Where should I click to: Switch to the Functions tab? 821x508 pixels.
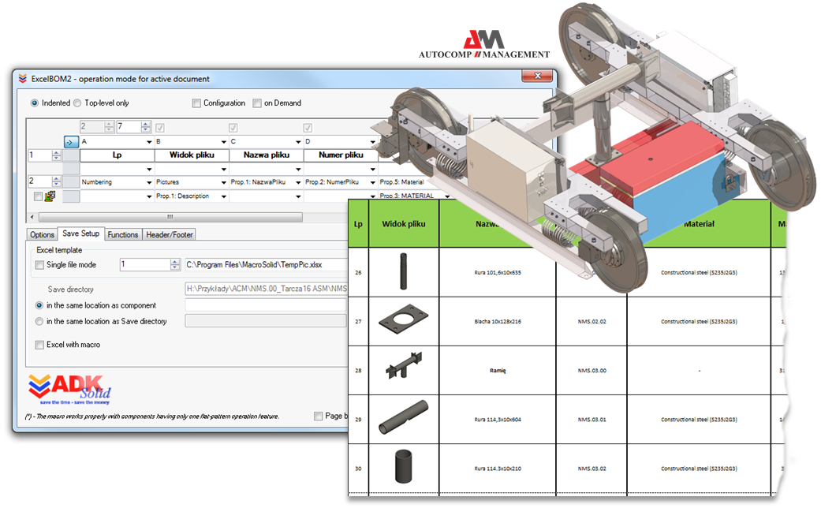(123, 234)
